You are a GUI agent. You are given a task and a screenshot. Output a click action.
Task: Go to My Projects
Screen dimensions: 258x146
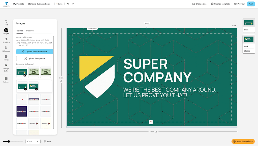point(18,4)
